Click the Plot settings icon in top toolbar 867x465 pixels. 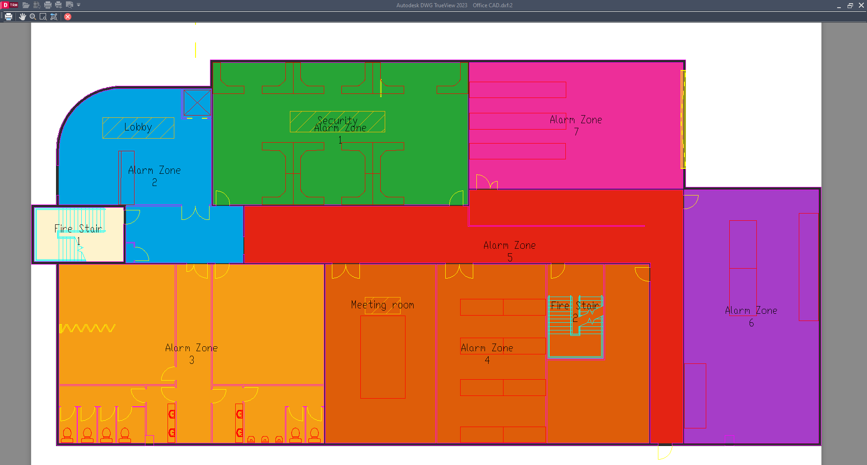point(36,5)
